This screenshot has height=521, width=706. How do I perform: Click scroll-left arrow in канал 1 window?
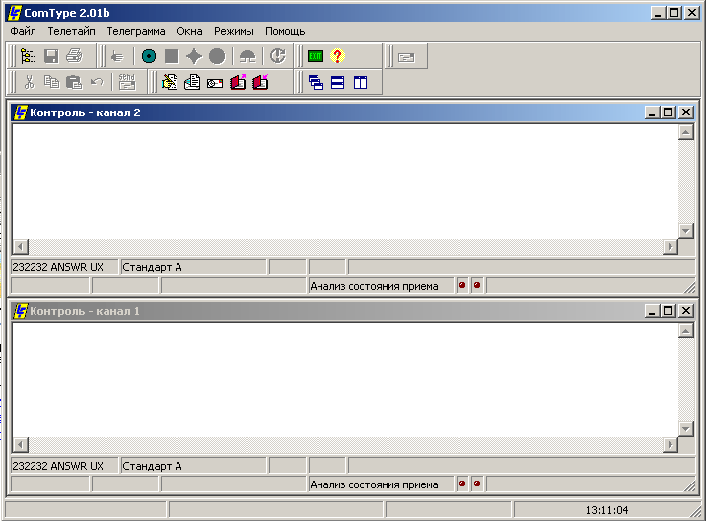(21, 445)
